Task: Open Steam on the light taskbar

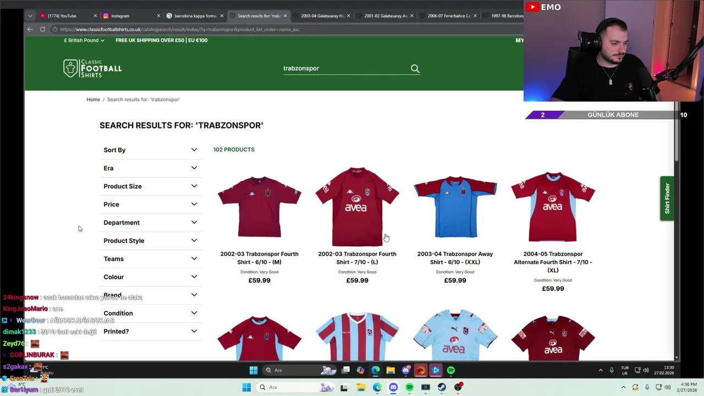Action: (442, 387)
